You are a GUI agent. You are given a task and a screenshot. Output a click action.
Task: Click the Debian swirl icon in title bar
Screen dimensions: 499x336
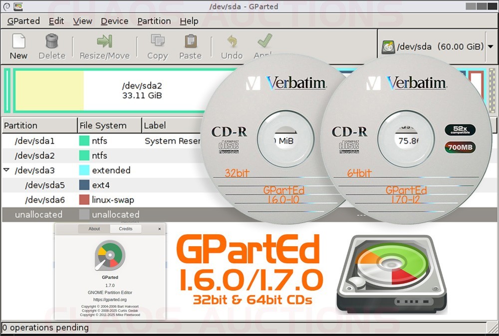[x=6, y=6]
